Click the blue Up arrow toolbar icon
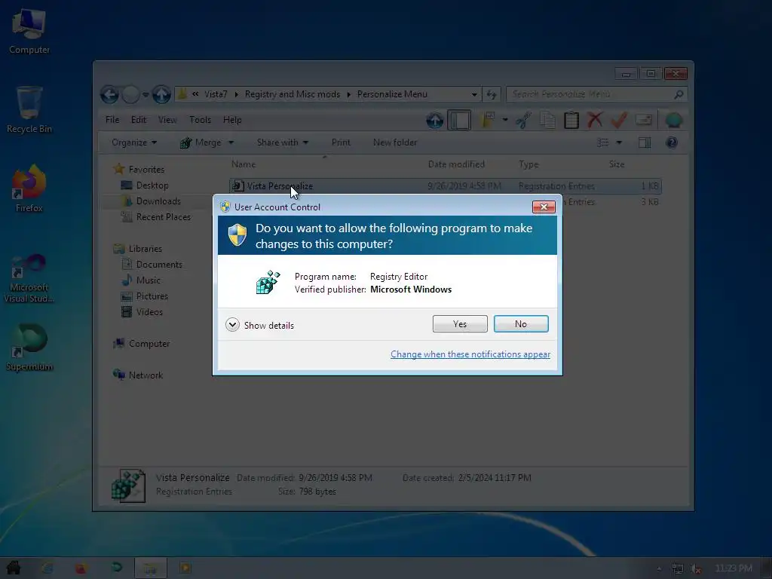Viewport: 772px width, 579px height. [435, 120]
